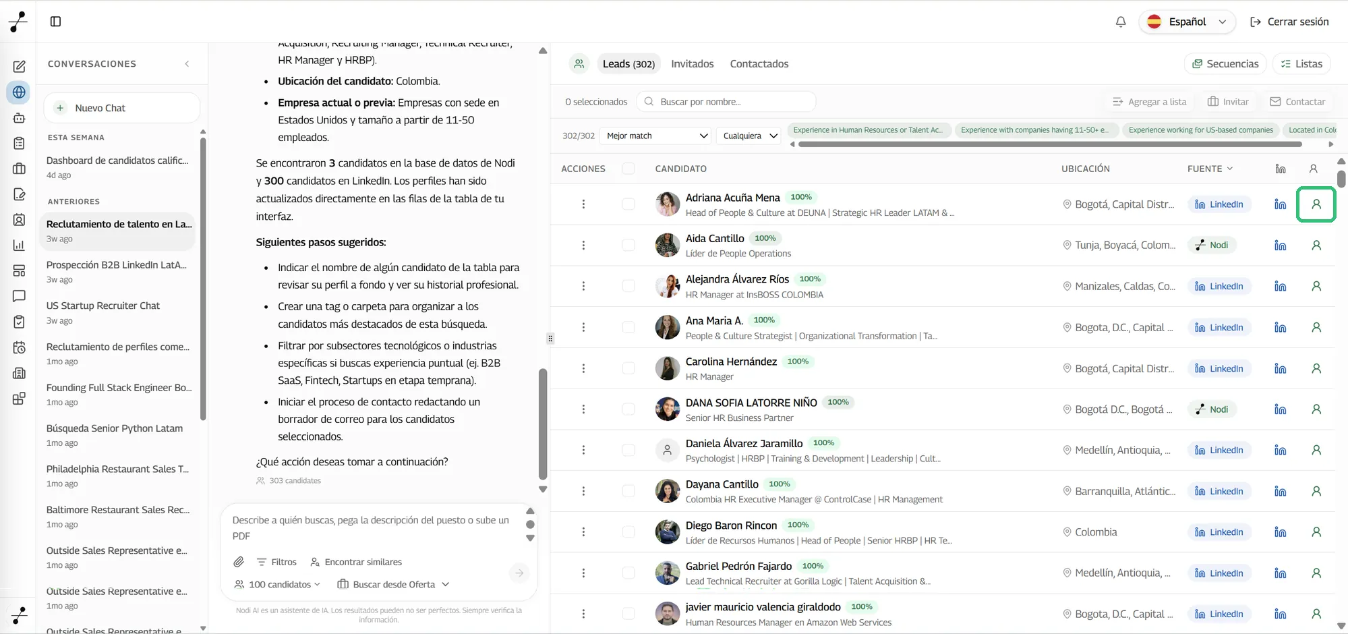1348x634 pixels.
Task: Select Alejandra Álvarez Ríos checkbox
Action: 628,287
